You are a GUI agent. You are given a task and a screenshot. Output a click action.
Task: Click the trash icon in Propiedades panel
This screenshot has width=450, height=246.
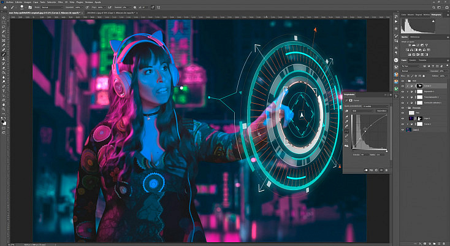tap(387, 170)
